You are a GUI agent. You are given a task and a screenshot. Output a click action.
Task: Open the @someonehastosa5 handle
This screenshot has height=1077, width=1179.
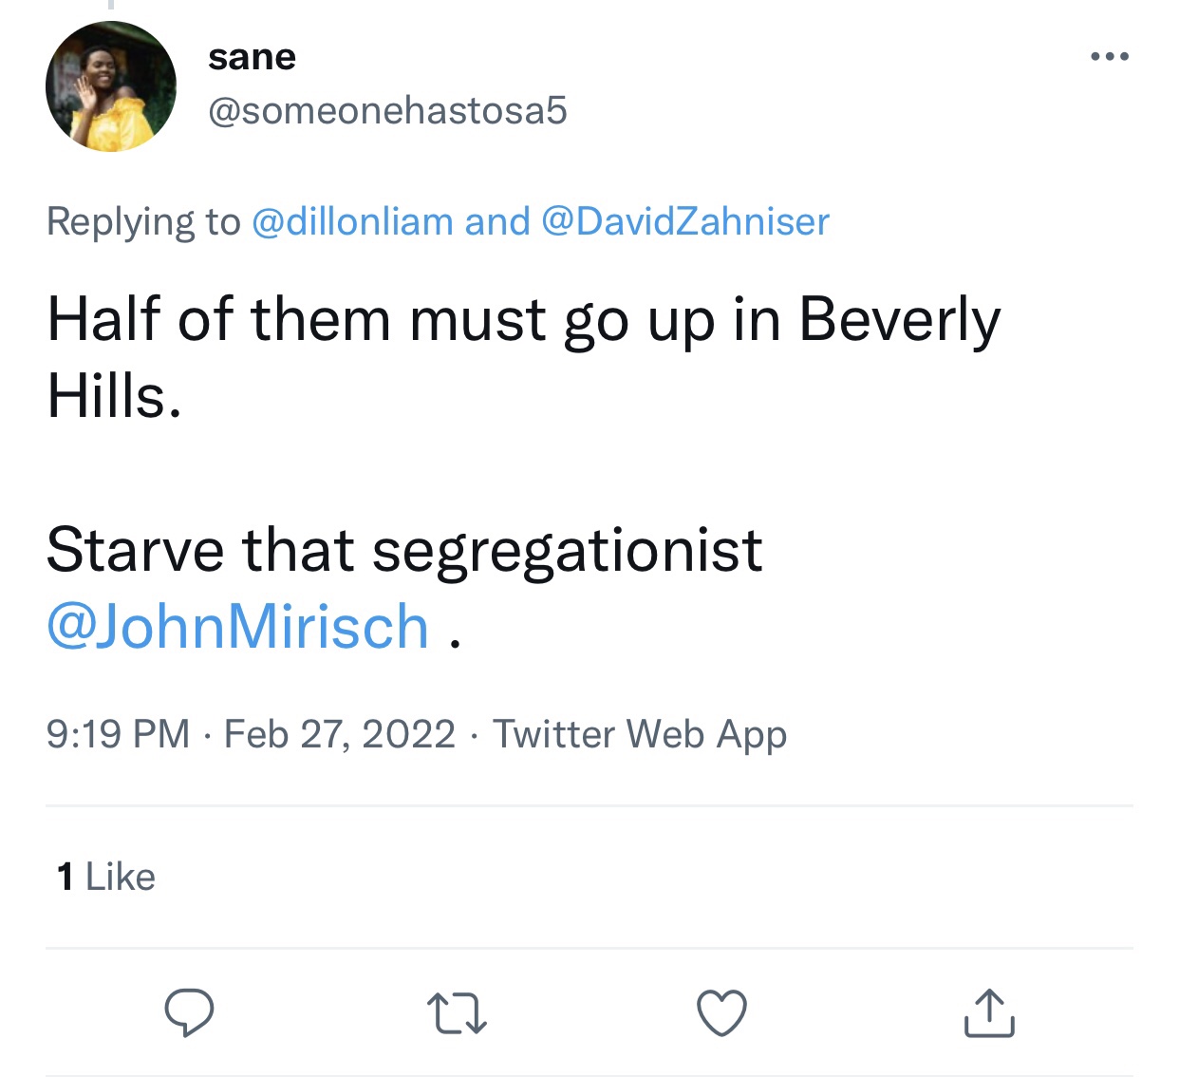coord(387,110)
